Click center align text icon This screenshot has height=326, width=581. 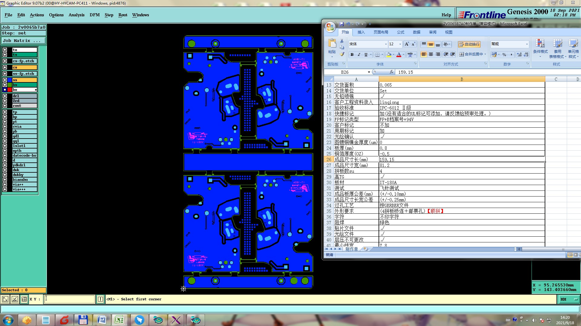[x=431, y=54]
